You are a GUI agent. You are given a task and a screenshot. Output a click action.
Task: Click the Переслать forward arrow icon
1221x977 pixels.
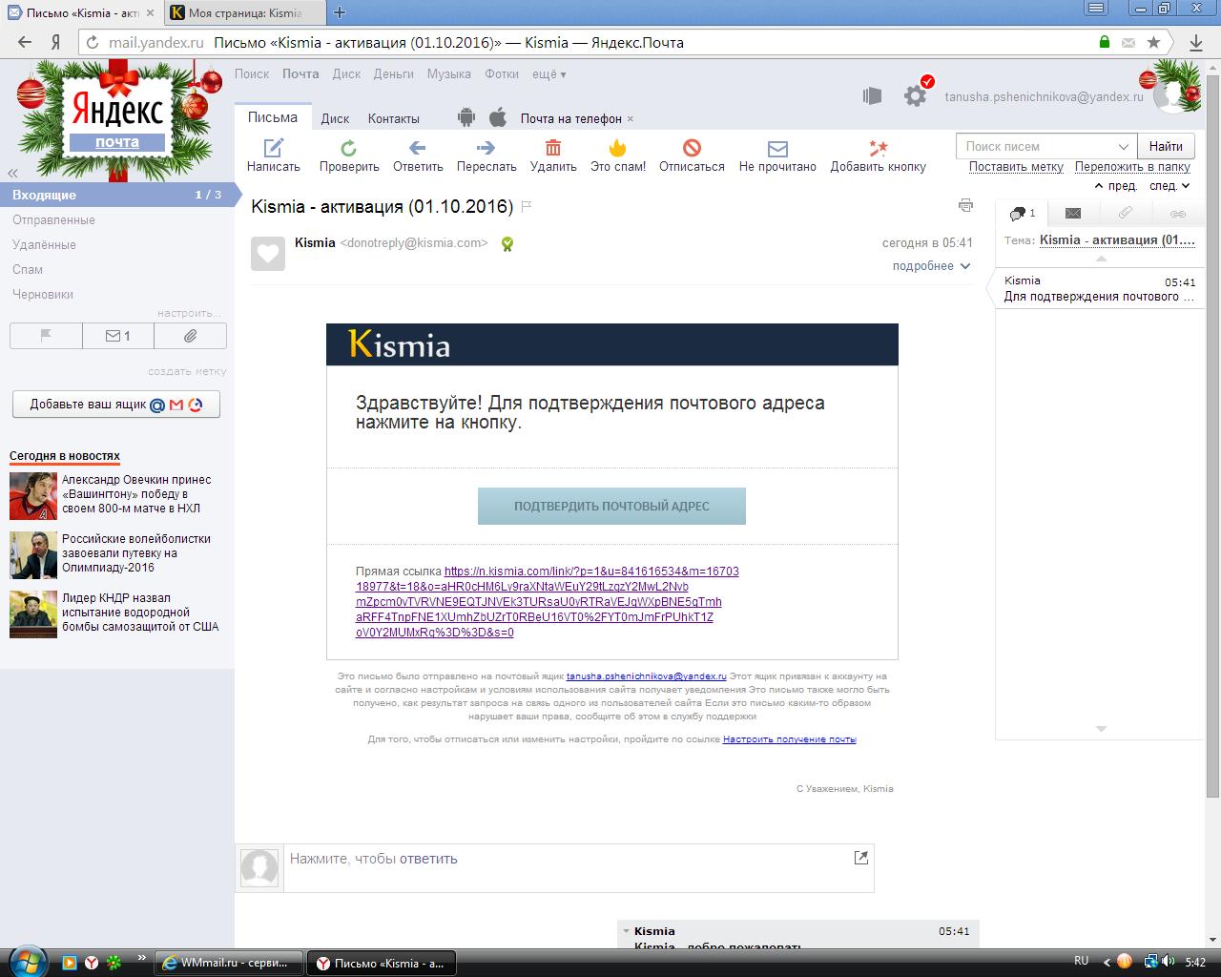click(x=486, y=148)
